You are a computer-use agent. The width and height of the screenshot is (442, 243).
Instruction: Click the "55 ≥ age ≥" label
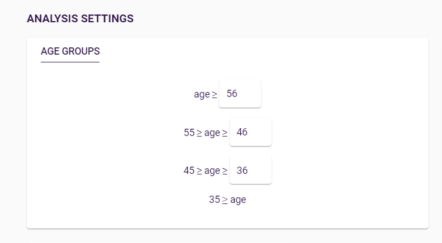205,133
